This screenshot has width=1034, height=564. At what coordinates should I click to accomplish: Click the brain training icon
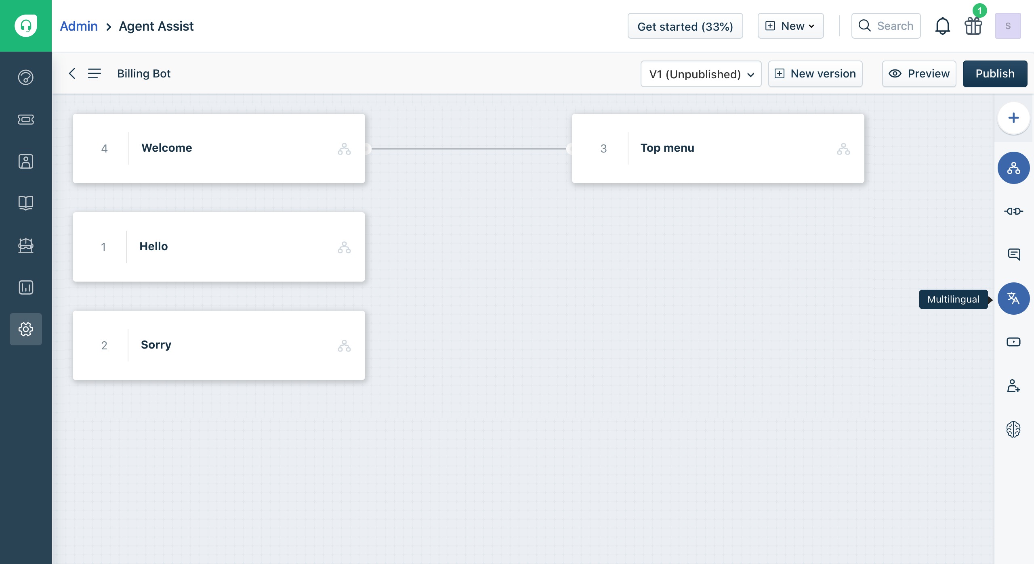point(1013,429)
